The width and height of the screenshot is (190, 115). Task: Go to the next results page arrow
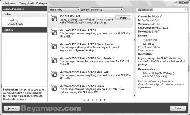[105, 100]
